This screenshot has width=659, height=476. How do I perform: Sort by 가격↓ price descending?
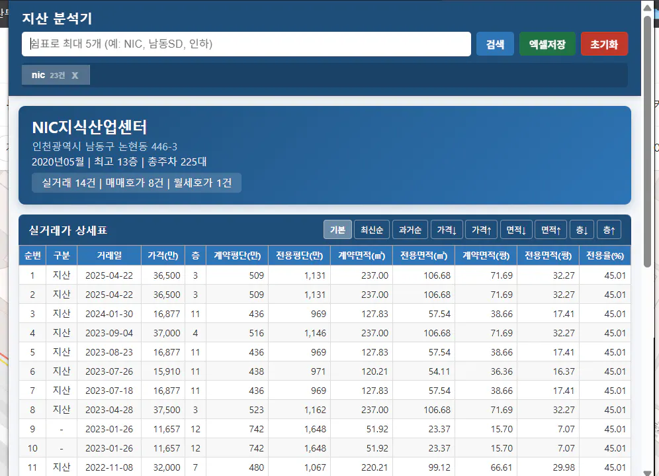[x=447, y=230]
